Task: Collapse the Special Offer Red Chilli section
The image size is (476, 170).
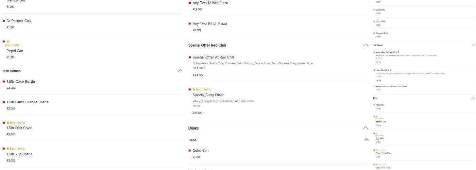Action: click(x=365, y=45)
